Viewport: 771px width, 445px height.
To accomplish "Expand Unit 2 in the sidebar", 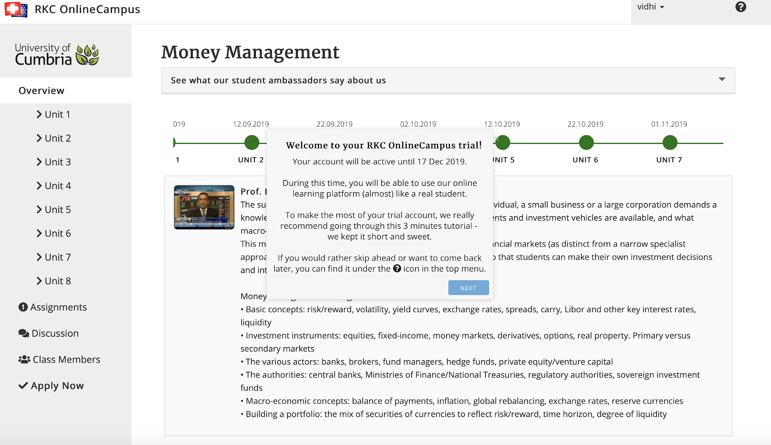I will tap(53, 138).
